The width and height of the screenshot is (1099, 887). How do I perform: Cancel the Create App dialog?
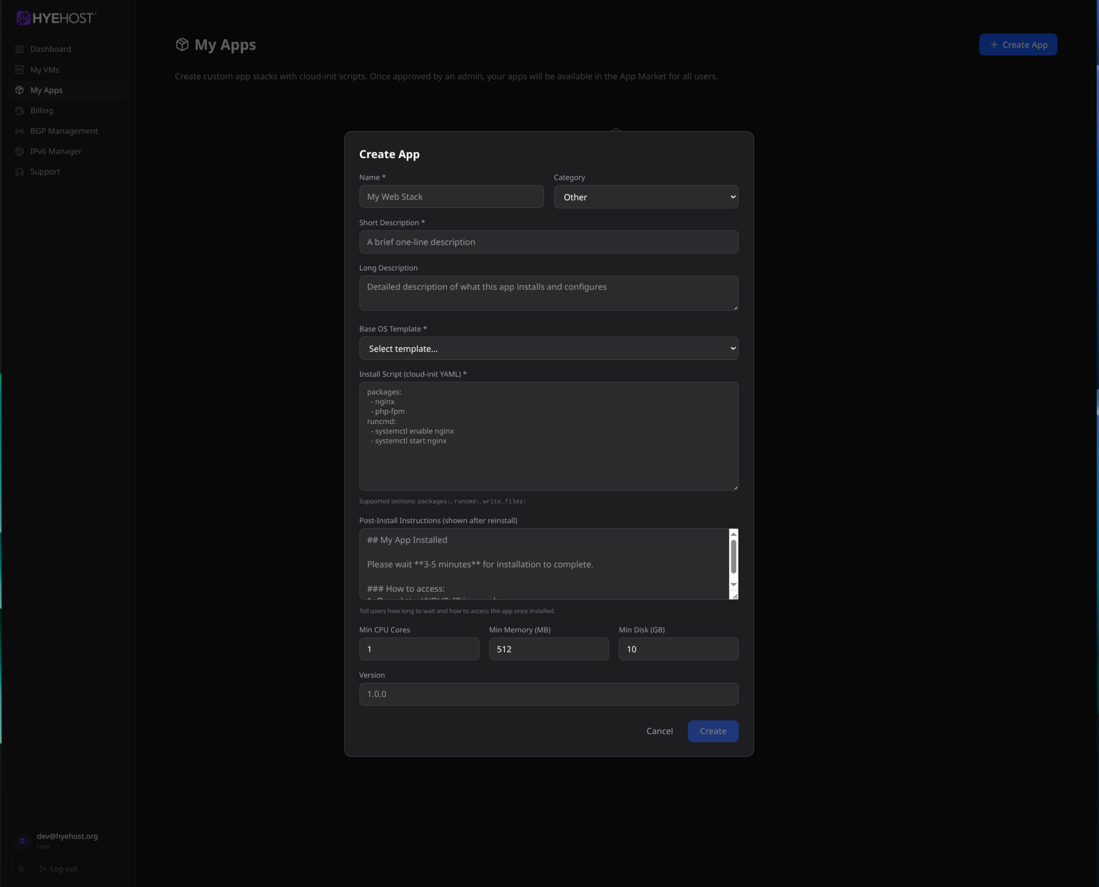point(659,730)
